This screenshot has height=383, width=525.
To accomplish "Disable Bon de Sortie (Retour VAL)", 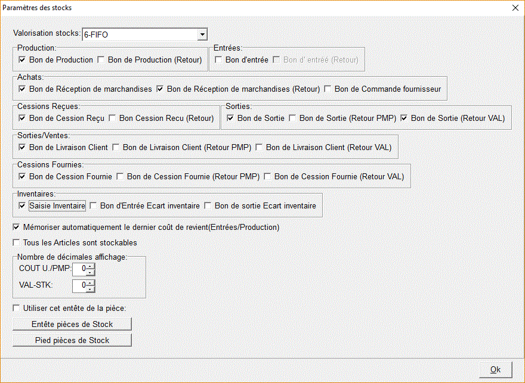I will pos(404,118).
